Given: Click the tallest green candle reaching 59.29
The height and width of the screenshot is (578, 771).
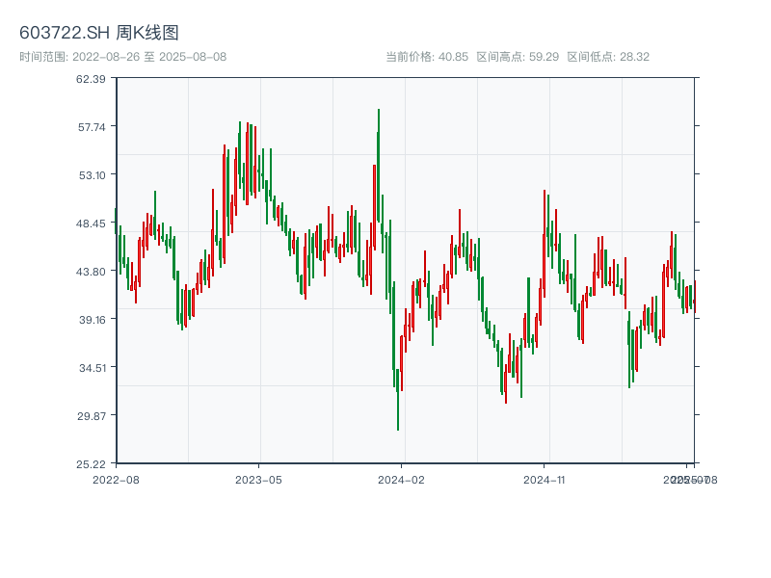Looking at the screenshot, I should [x=379, y=167].
